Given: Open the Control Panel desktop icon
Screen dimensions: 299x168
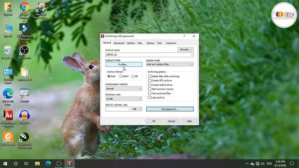Looking at the screenshot, I should [8, 76].
